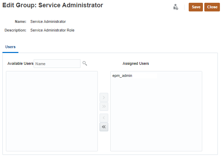Image resolution: width=222 pixels, height=159 pixels.
Task: Select epm_admin in Assigned Users
Action: [122, 76]
